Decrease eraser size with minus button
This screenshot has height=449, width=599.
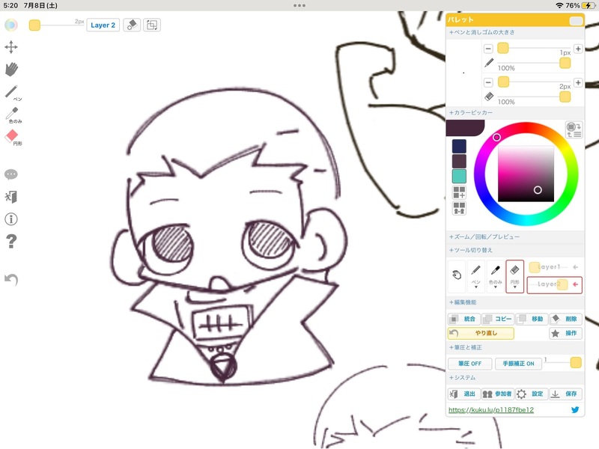pyautogui.click(x=488, y=82)
